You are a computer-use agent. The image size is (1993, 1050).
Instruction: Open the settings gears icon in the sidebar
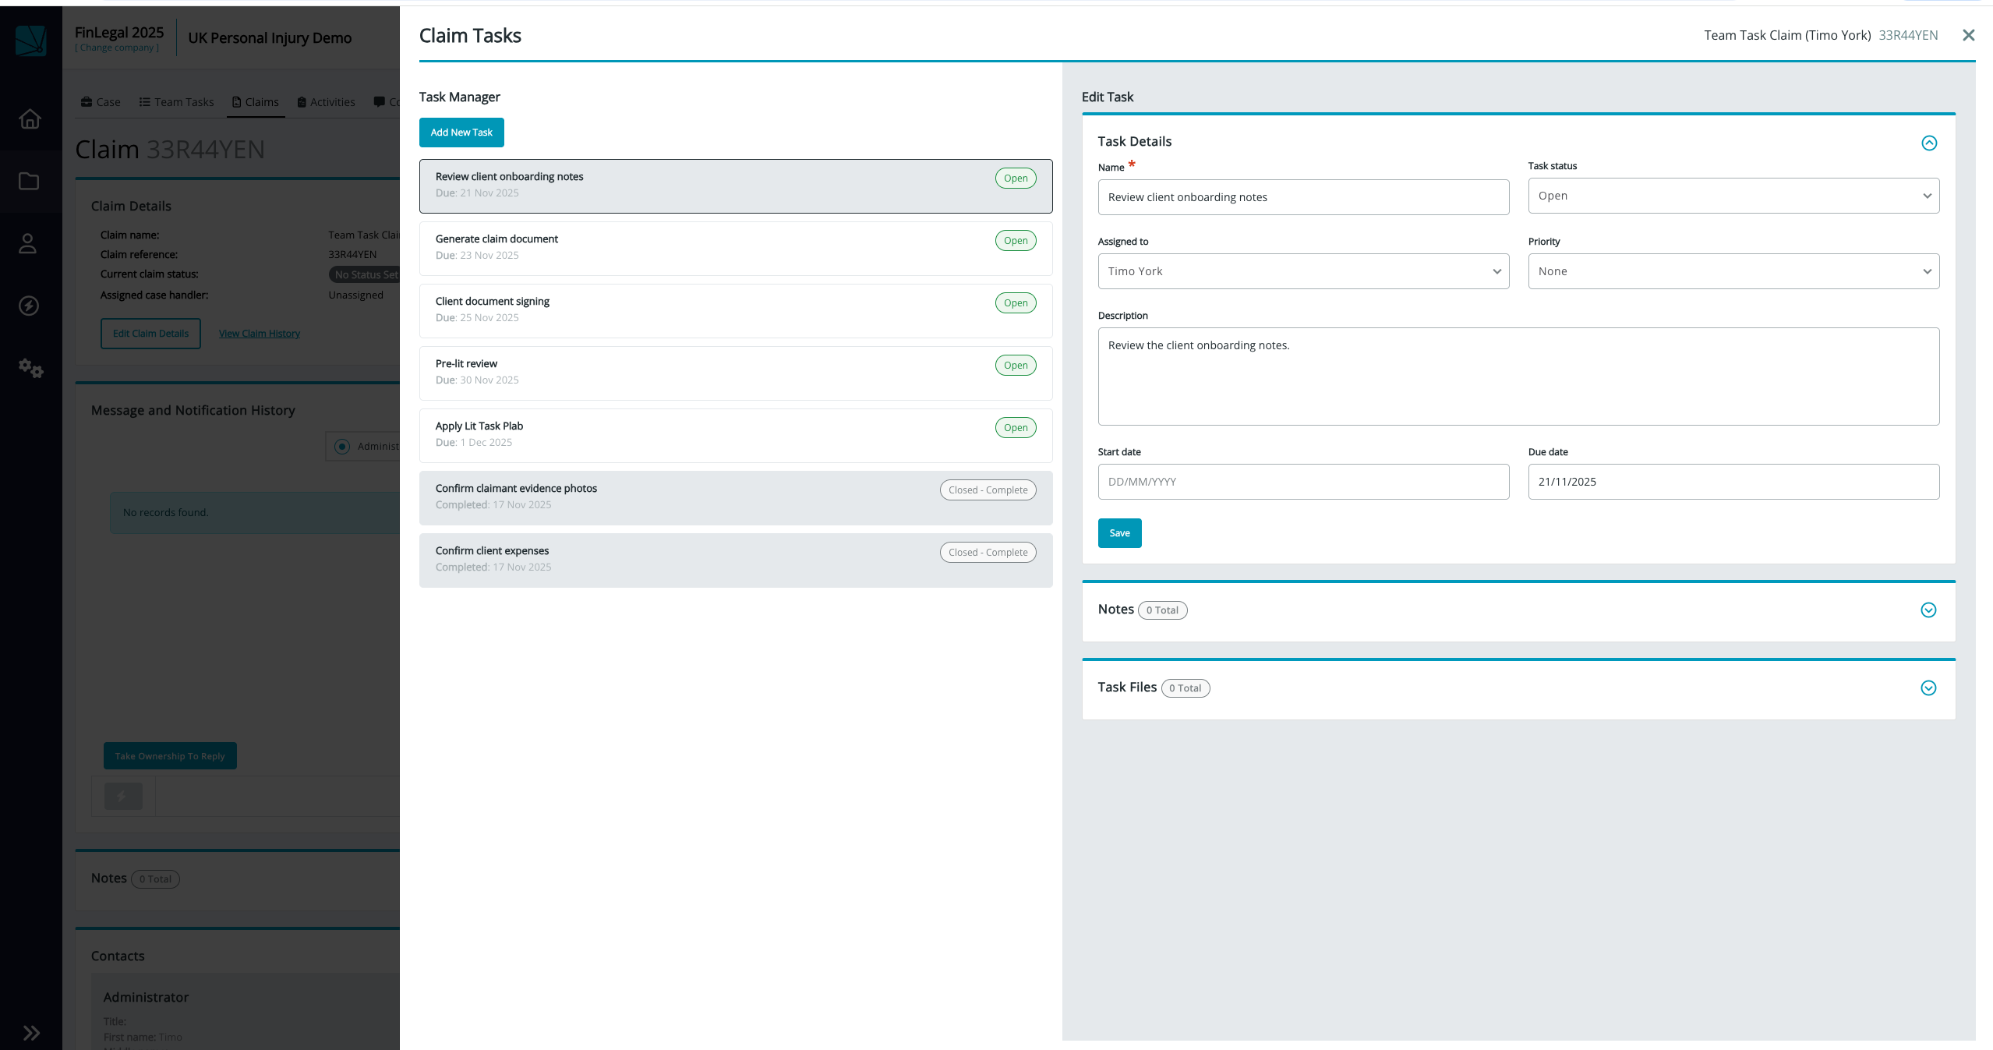[x=30, y=369]
